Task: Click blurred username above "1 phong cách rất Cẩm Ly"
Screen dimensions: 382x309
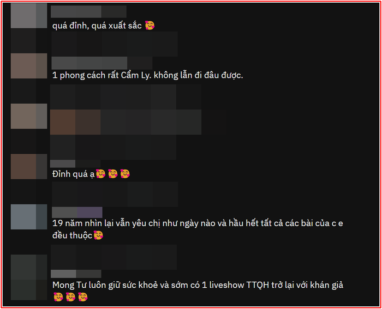Action: click(x=102, y=63)
